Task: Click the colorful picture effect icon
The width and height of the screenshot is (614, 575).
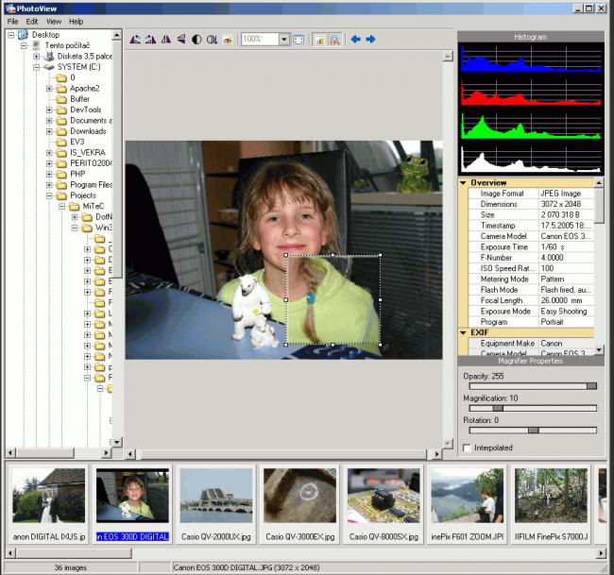Action: [228, 39]
